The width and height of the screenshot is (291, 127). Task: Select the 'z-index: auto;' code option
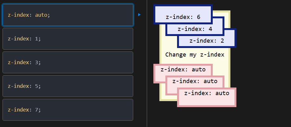68,15
